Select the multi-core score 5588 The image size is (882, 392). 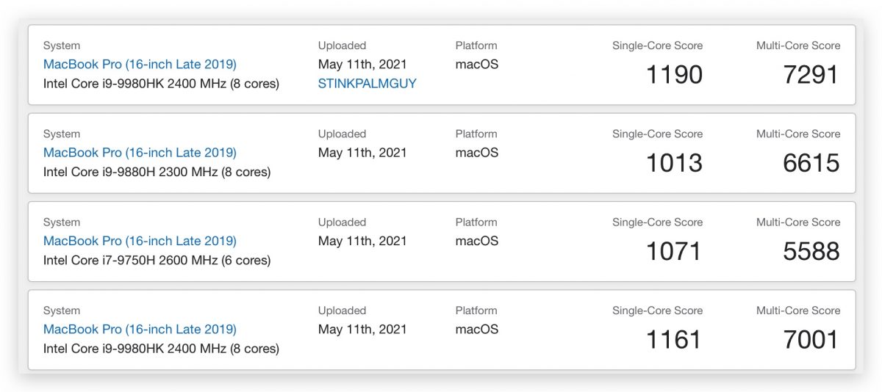click(x=811, y=251)
